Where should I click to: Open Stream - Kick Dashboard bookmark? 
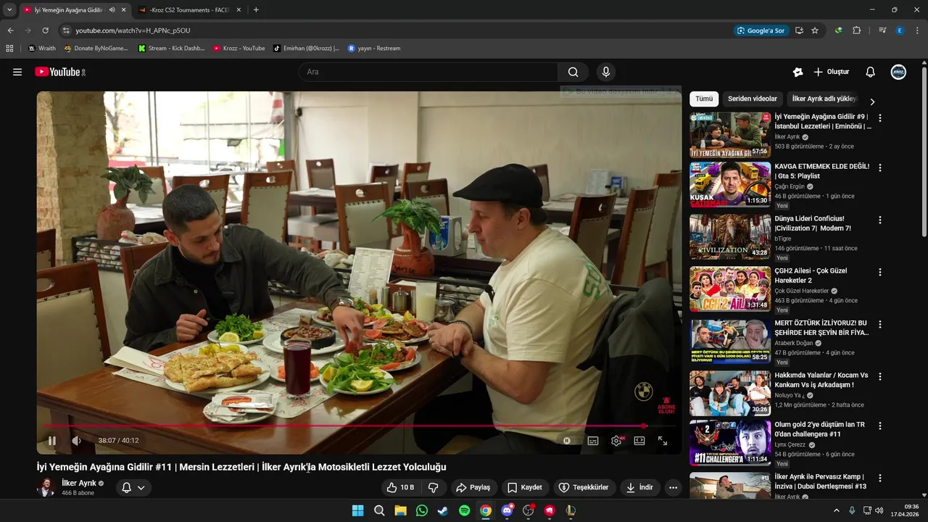pyautogui.click(x=172, y=49)
